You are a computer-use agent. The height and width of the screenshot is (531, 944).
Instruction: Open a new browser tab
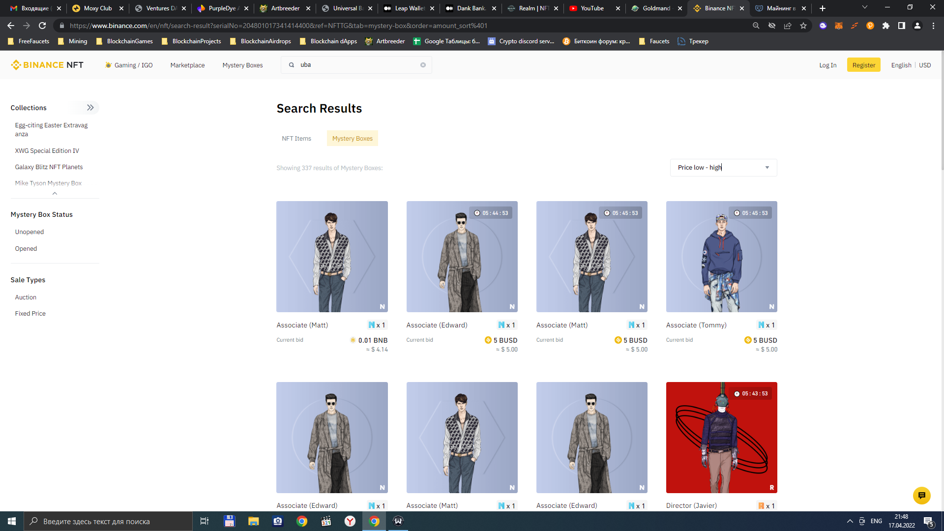point(823,8)
